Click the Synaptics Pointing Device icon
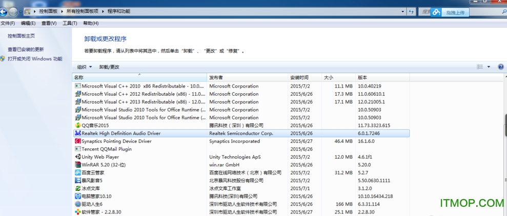507x216 pixels. click(x=77, y=141)
